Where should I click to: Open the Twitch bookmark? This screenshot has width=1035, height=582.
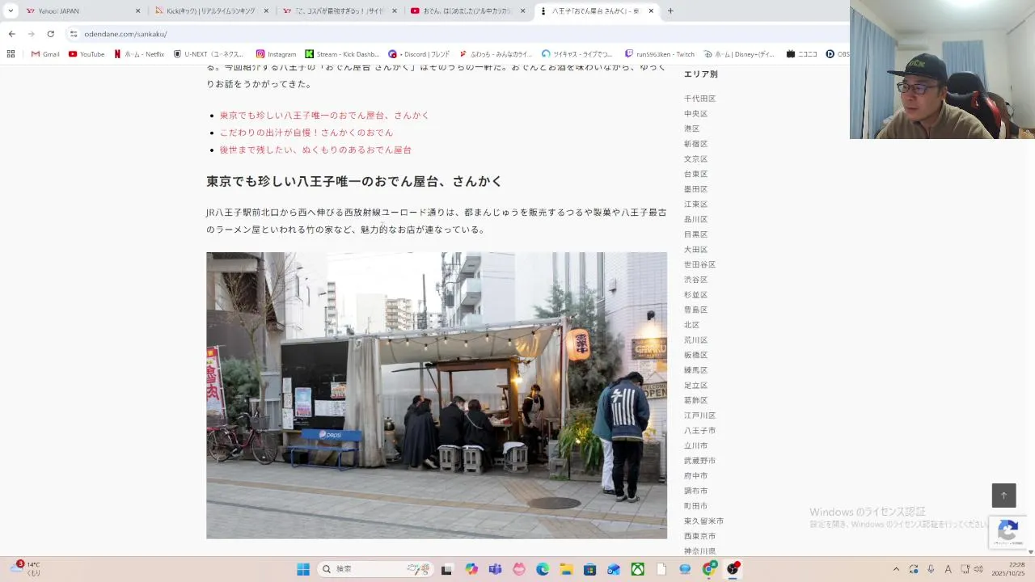point(660,54)
